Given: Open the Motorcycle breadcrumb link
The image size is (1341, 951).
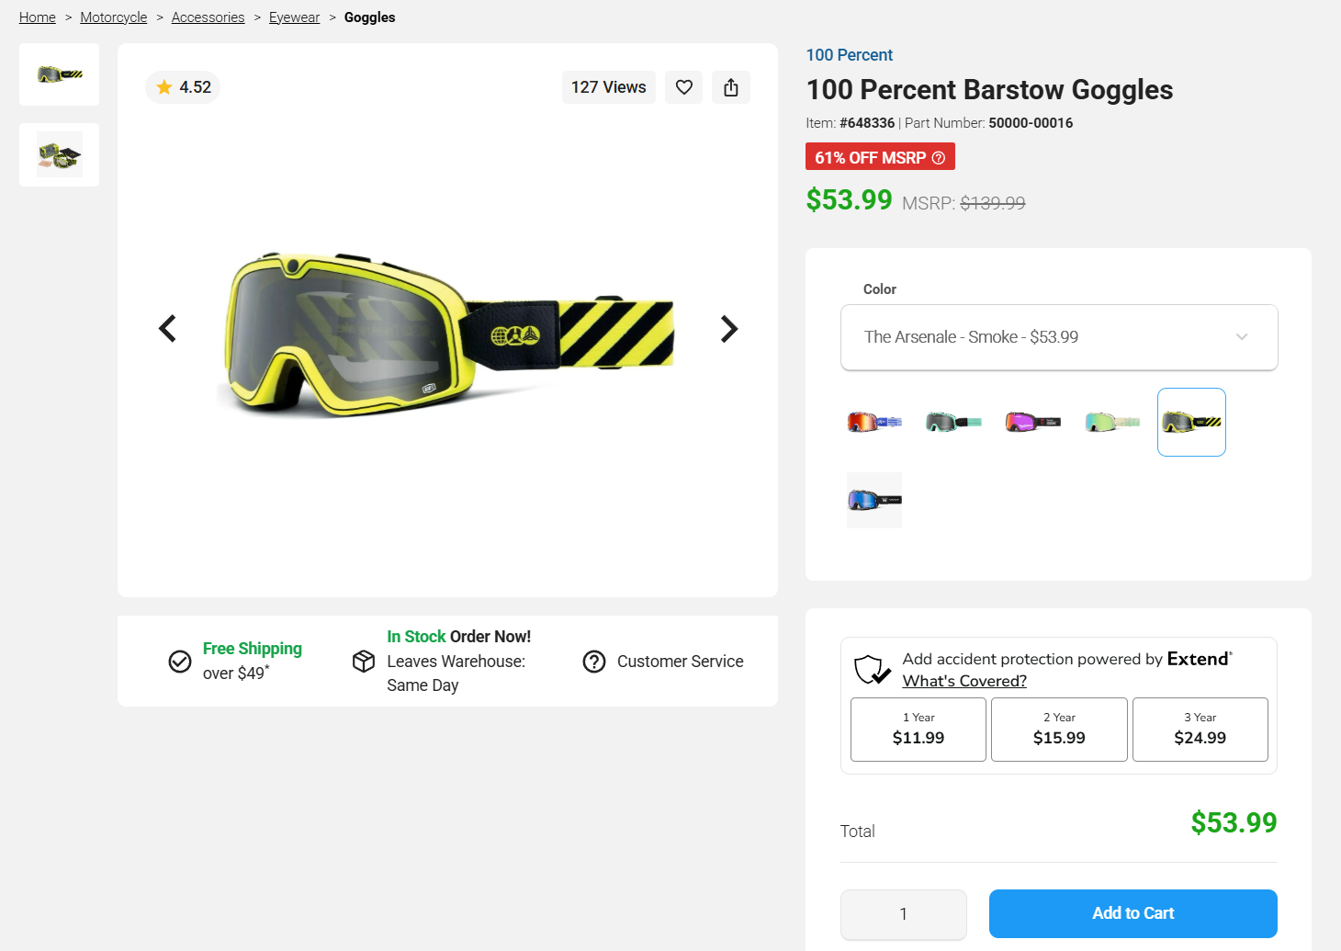Looking at the screenshot, I should coord(114,17).
